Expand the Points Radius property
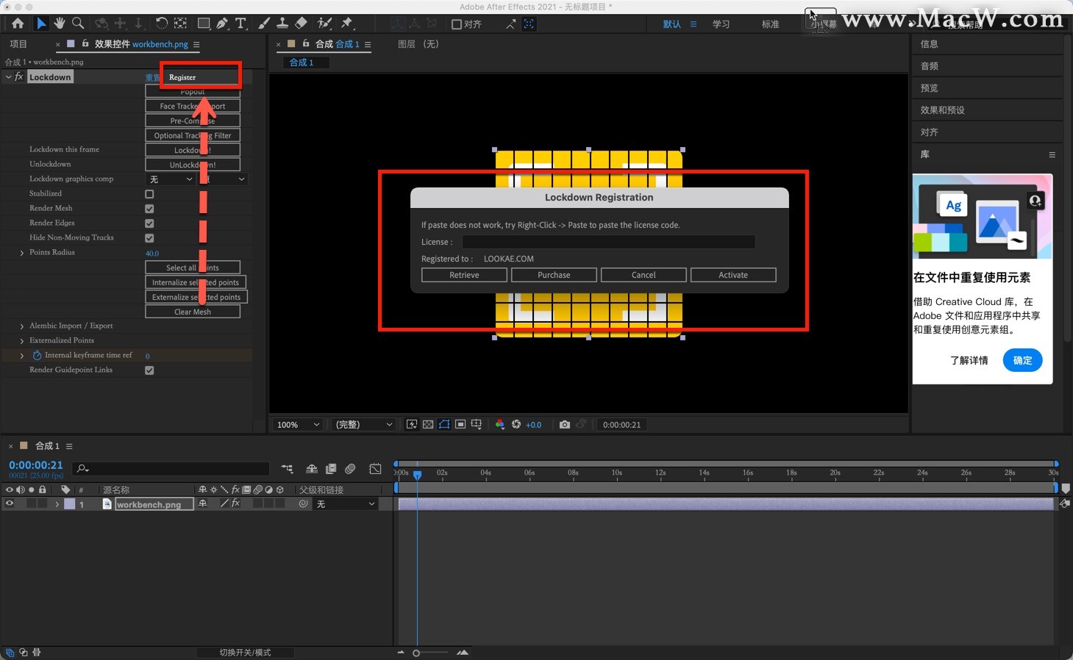Viewport: 1073px width, 660px height. point(22,253)
